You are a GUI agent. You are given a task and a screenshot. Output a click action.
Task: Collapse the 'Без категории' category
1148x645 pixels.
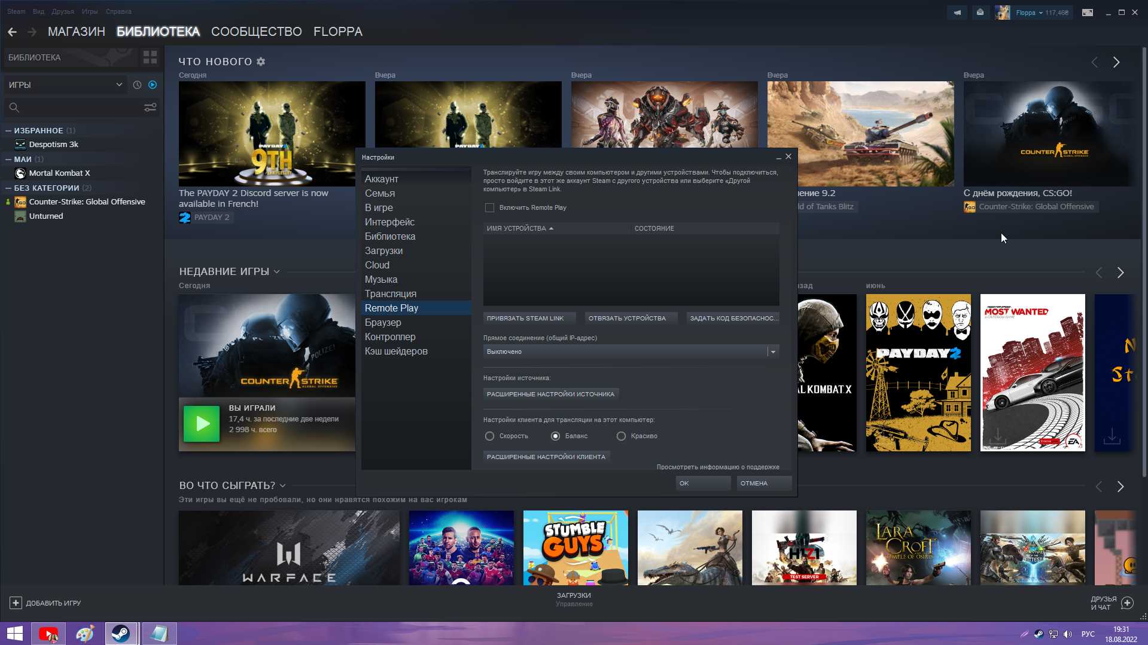tap(8, 188)
